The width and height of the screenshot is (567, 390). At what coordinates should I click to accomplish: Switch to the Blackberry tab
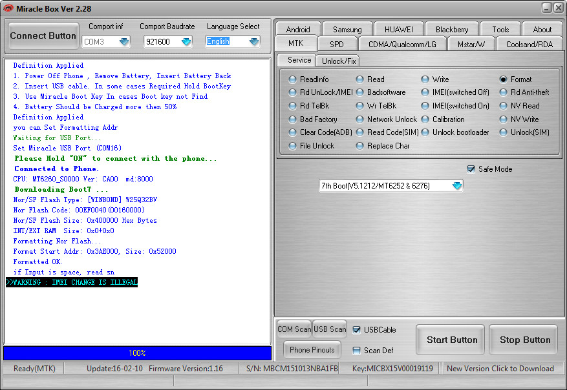tap(452, 29)
